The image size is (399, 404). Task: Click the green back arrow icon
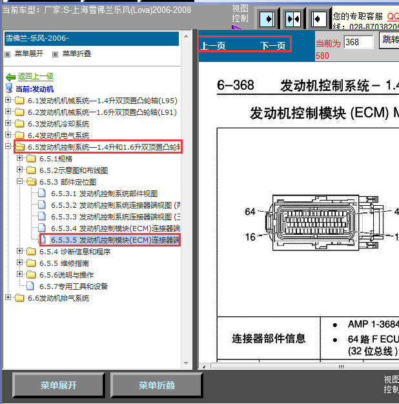coord(10,77)
